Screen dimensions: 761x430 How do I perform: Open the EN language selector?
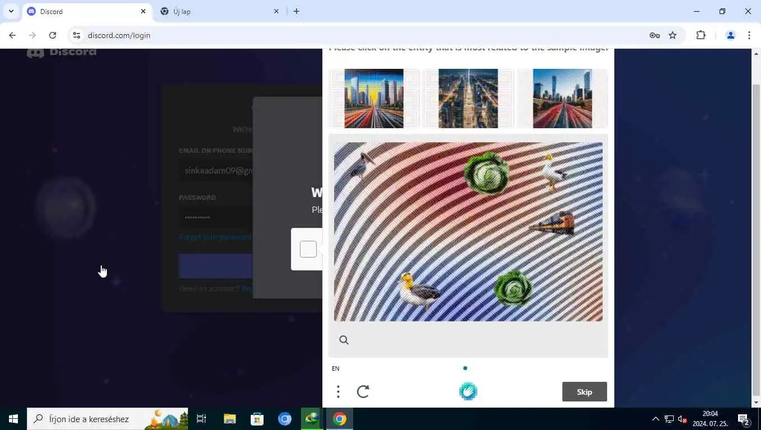(x=336, y=368)
